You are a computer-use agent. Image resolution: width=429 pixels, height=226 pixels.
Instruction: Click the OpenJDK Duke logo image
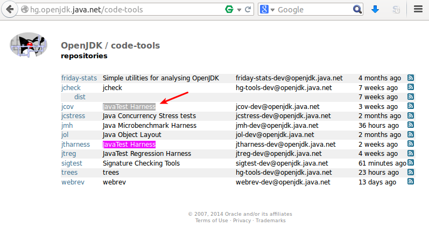click(x=29, y=45)
